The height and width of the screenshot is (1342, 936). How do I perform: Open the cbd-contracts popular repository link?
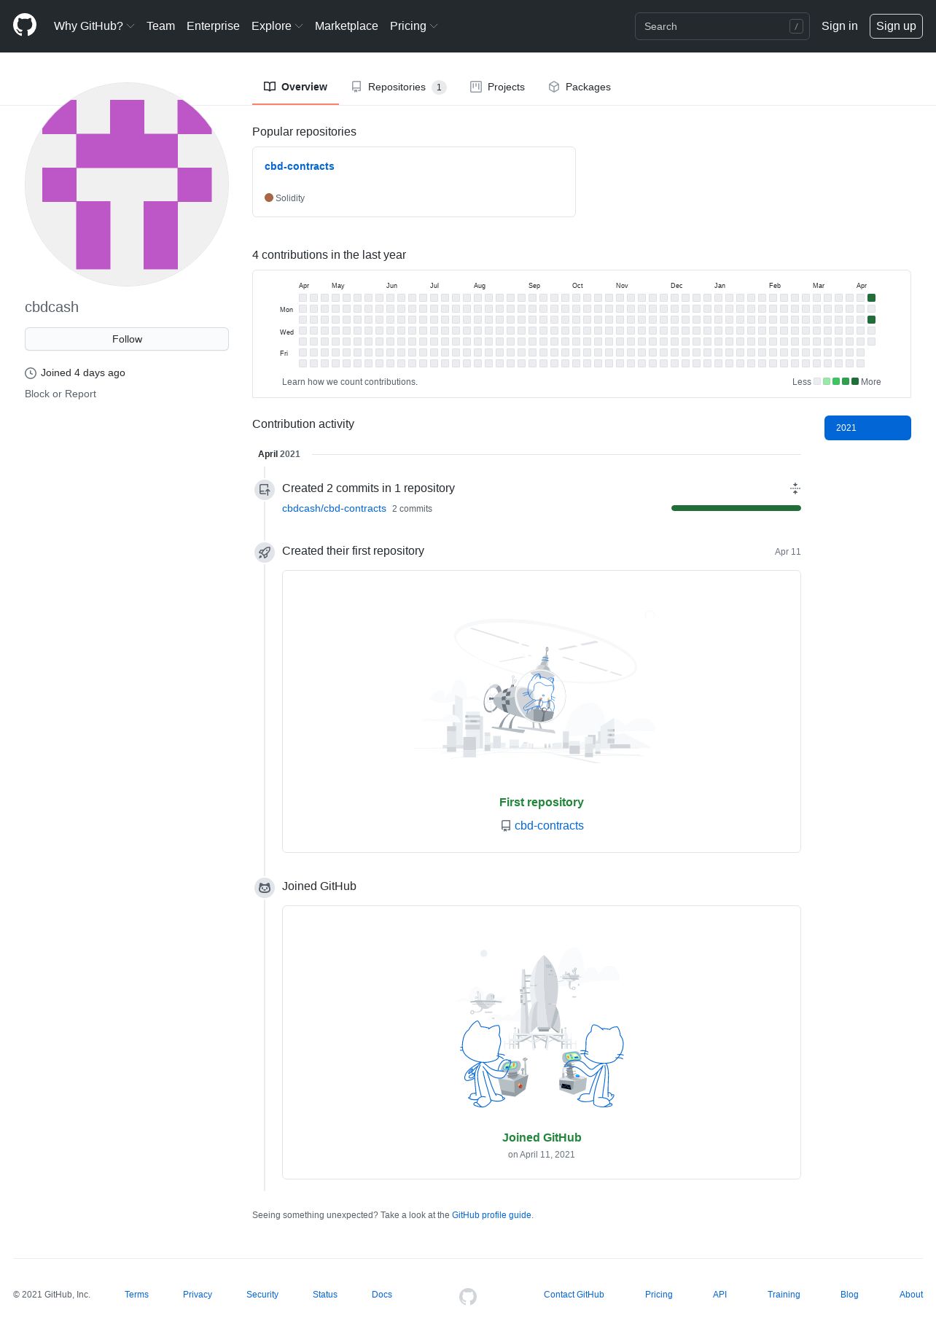(300, 166)
